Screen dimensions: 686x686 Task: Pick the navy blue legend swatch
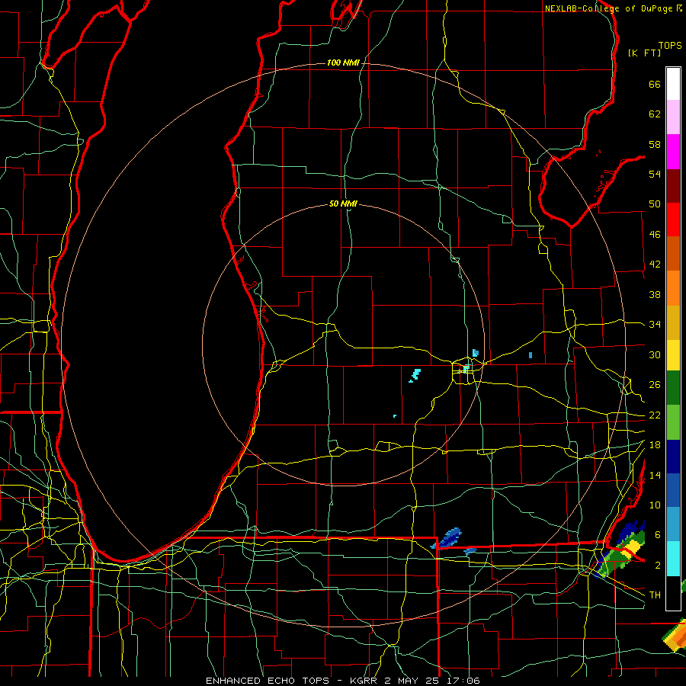point(673,457)
